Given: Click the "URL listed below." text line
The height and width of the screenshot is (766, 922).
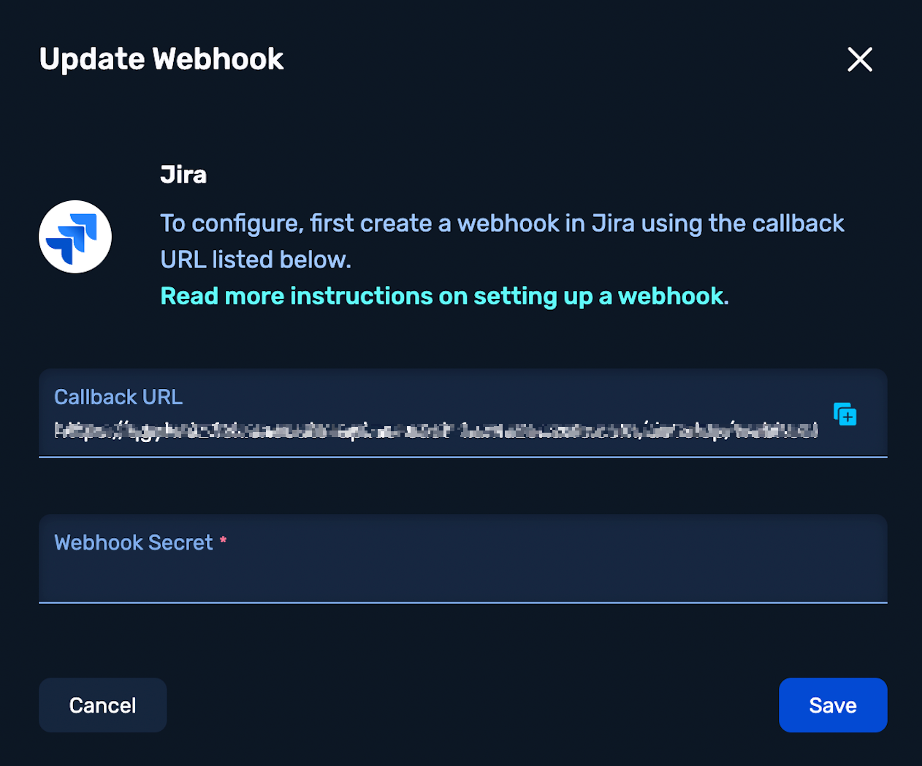Looking at the screenshot, I should [256, 259].
